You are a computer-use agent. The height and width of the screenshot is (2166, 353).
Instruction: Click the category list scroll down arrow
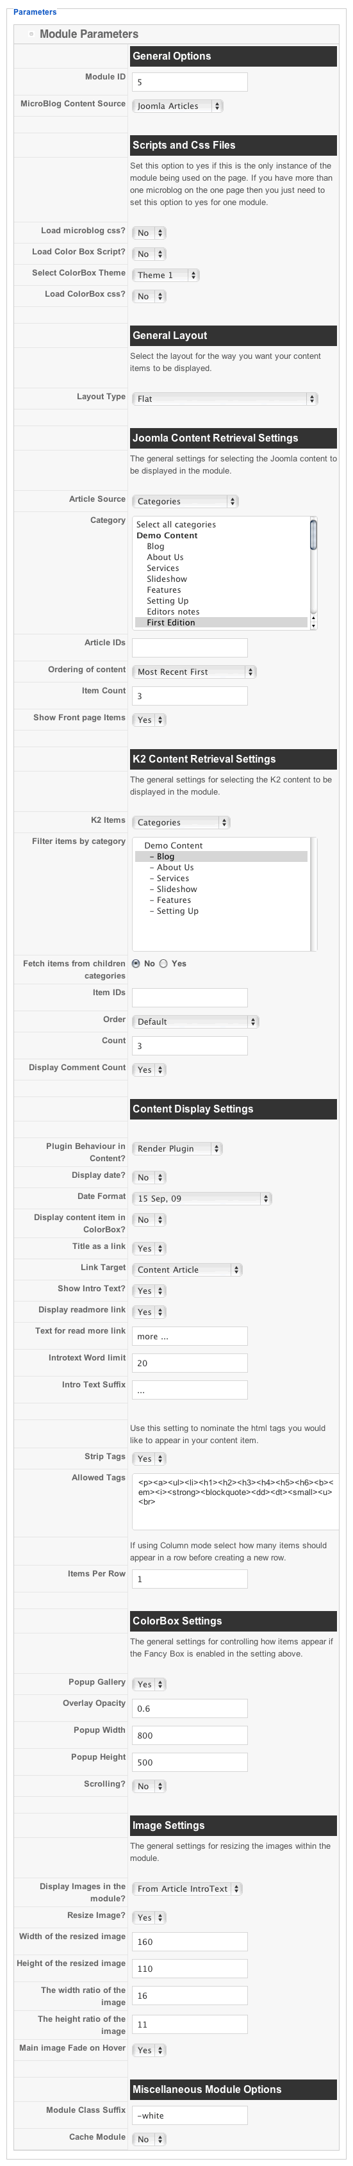click(x=313, y=625)
